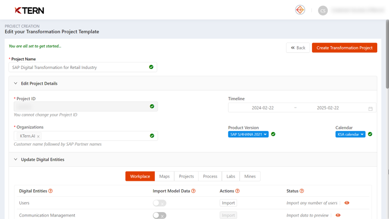
Task: Click Import button for Users
Action: click(228, 203)
